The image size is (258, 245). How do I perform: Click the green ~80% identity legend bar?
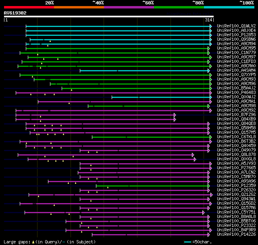179,7
